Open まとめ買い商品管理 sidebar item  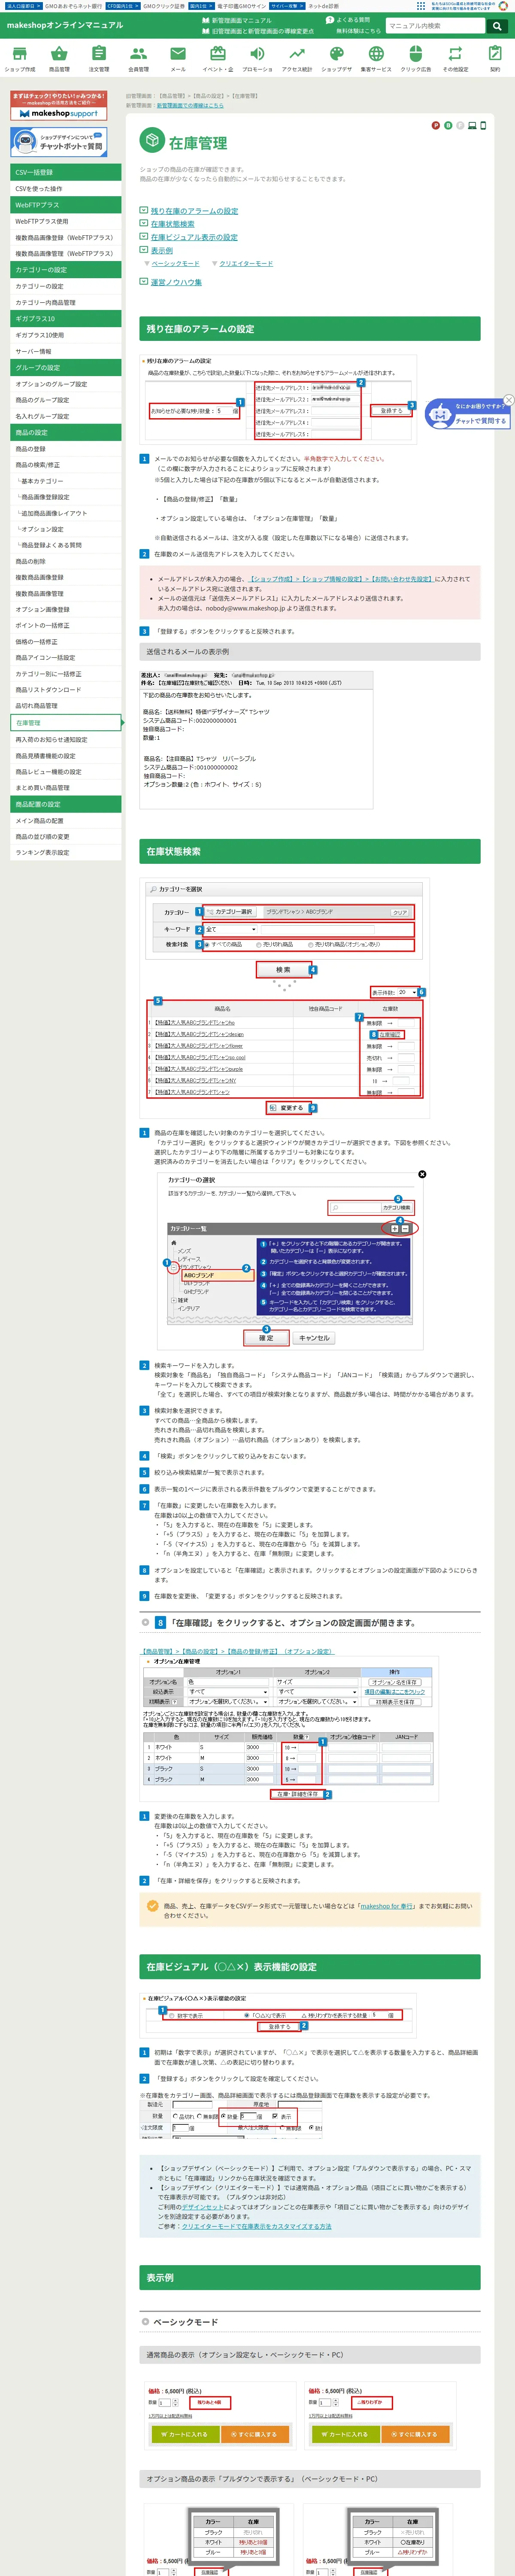pos(66,788)
